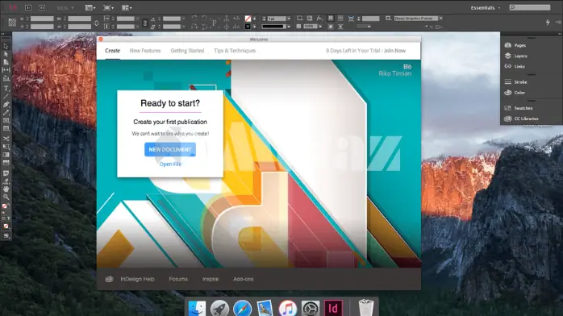Open the Links panel
The height and width of the screenshot is (316, 563).
click(515, 66)
